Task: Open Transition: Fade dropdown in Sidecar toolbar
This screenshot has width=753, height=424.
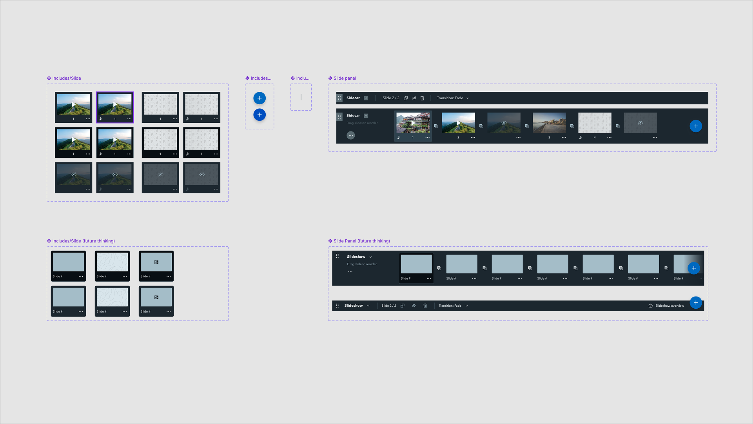Action: (453, 98)
